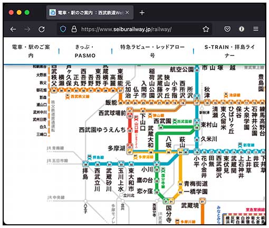Screen dimensions: 269x228
Task: Click the 多摩湖線 line train icon
Action: pos(136,157)
